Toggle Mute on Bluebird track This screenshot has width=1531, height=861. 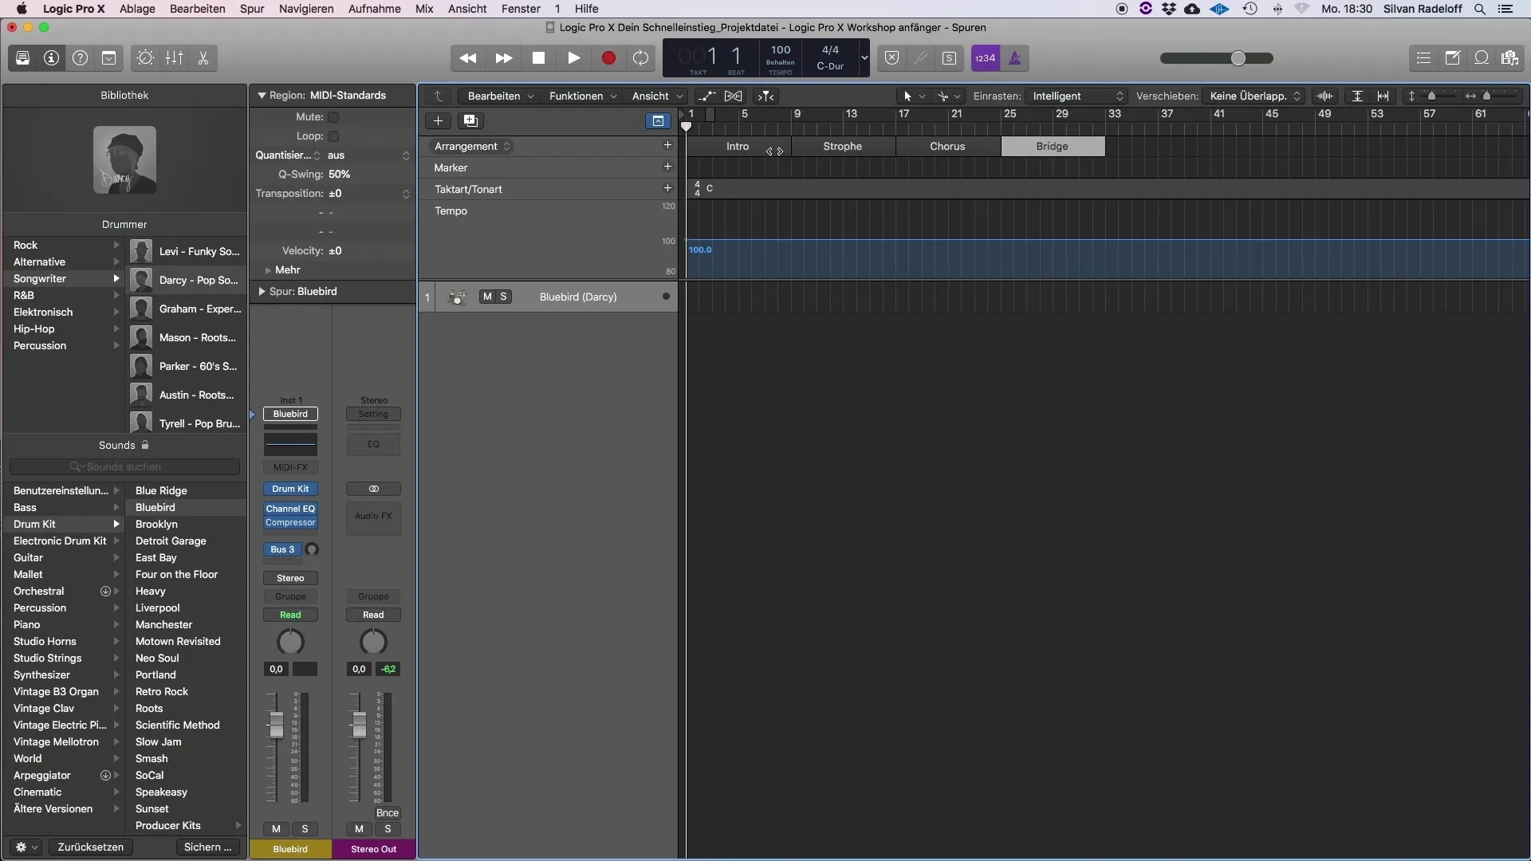(486, 296)
